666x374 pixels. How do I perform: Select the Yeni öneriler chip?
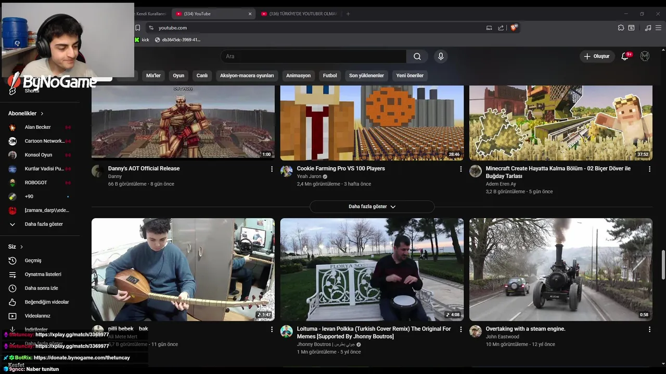click(x=410, y=75)
